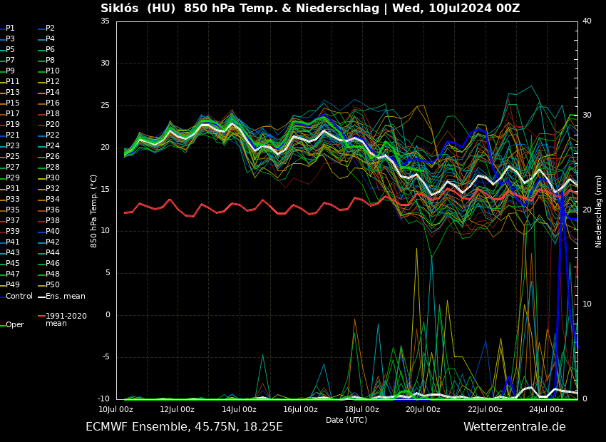The image size is (606, 442).
Task: Click the 40 value on precipitation axis
Action: click(587, 21)
